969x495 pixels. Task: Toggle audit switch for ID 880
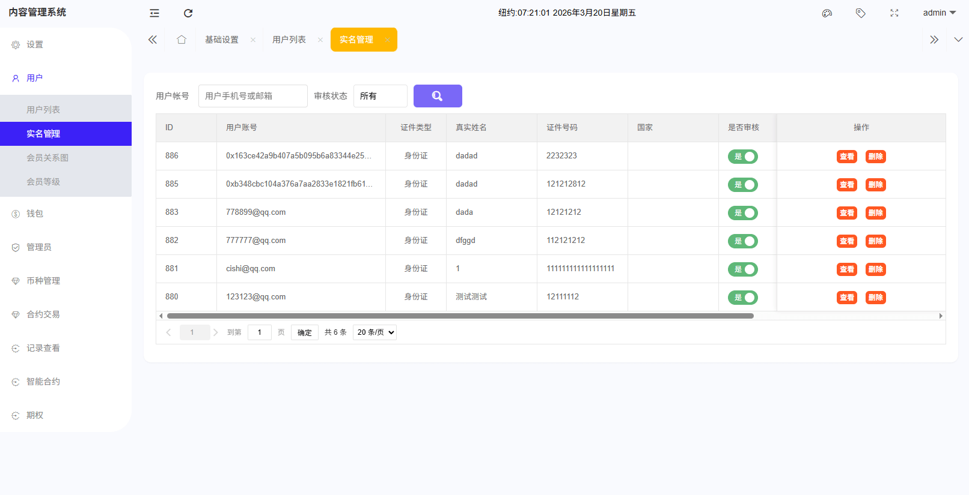(x=743, y=298)
